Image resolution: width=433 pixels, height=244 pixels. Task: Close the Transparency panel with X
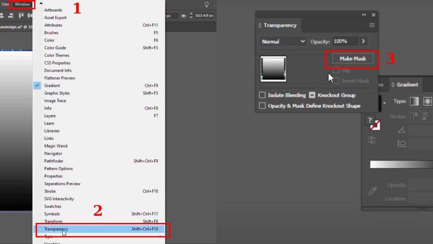pyautogui.click(x=374, y=15)
